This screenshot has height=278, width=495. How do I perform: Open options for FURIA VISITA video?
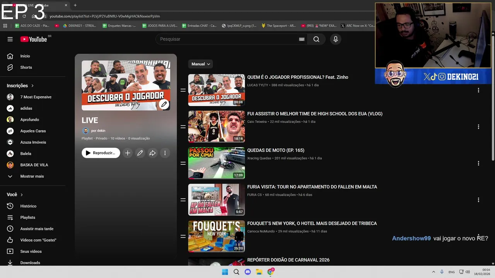click(478, 200)
